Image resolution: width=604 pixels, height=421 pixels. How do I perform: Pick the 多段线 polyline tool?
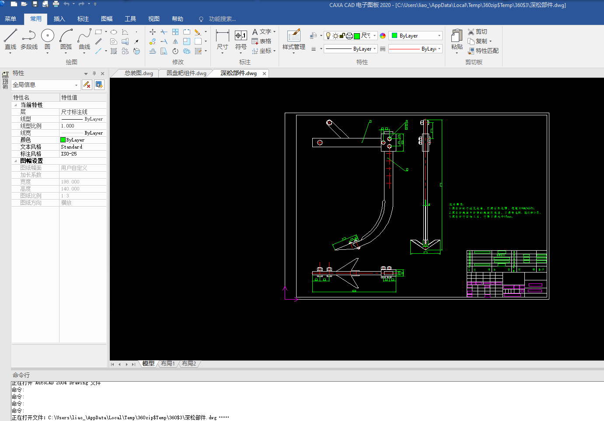coord(29,36)
